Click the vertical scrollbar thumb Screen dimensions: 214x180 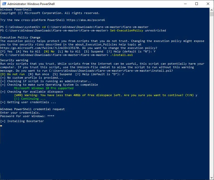click(x=212, y=14)
